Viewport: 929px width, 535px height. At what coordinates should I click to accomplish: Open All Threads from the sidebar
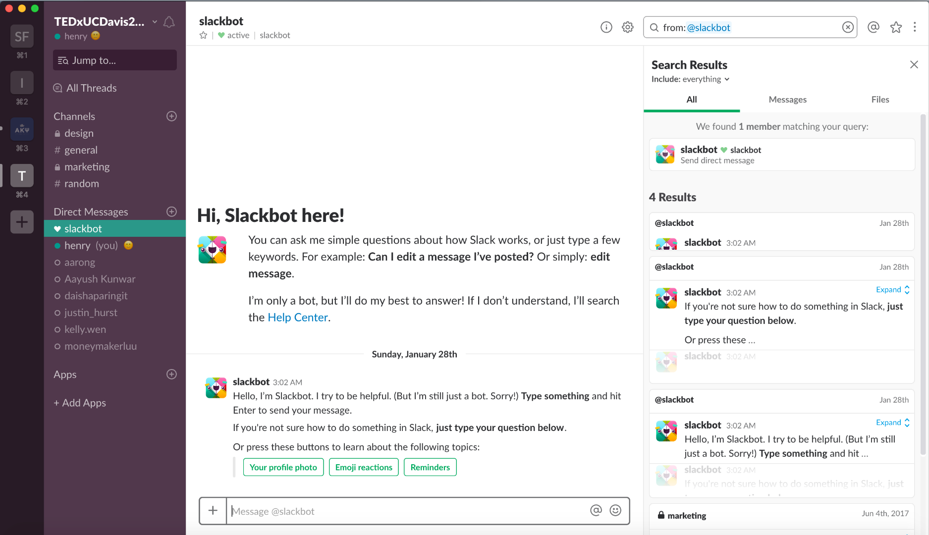pyautogui.click(x=91, y=88)
